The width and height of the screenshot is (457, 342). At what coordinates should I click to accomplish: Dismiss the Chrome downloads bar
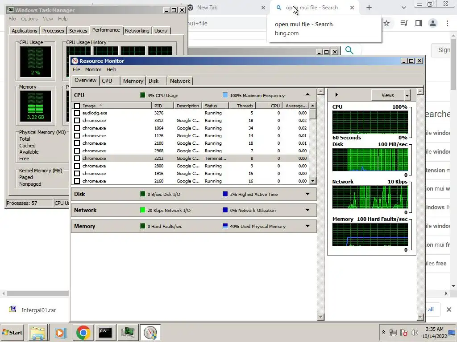(449, 309)
